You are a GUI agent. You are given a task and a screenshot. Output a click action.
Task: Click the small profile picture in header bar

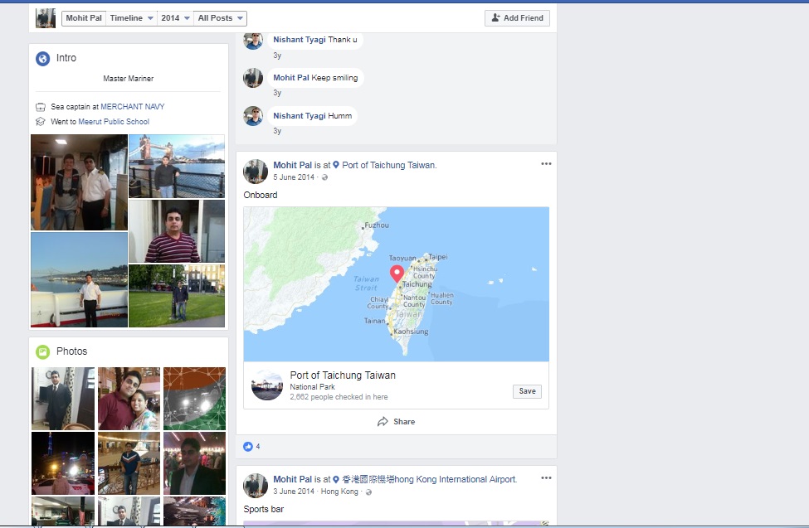(x=46, y=18)
